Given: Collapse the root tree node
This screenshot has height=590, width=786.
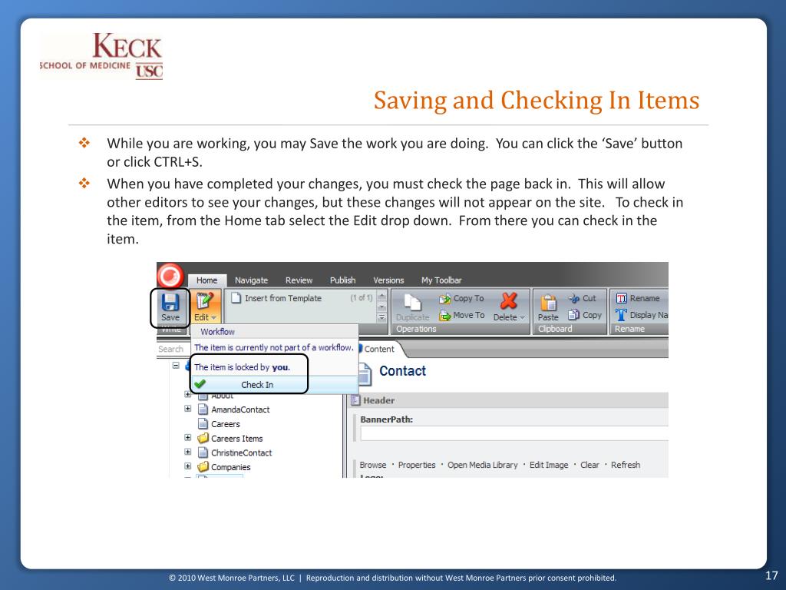Looking at the screenshot, I should [176, 365].
